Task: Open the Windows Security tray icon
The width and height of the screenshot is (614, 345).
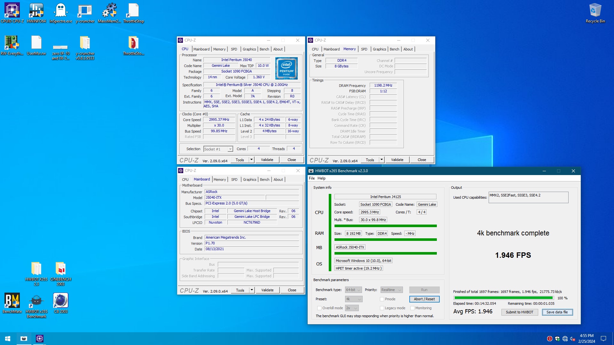Action: coord(557,339)
